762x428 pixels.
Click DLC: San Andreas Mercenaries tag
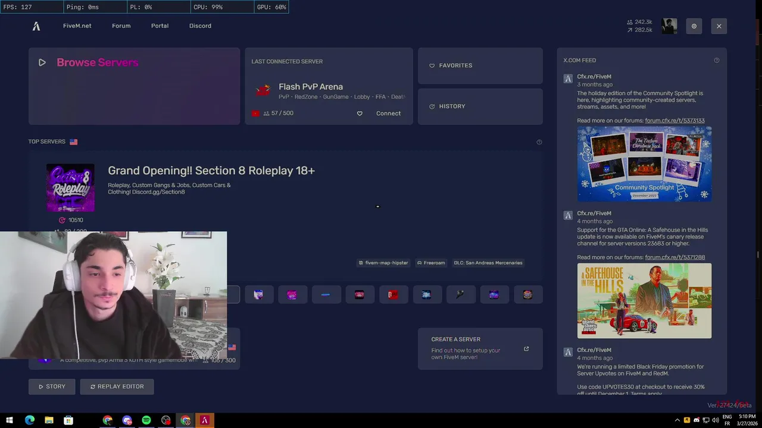coord(488,263)
